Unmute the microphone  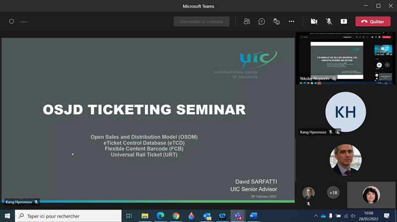click(x=329, y=22)
